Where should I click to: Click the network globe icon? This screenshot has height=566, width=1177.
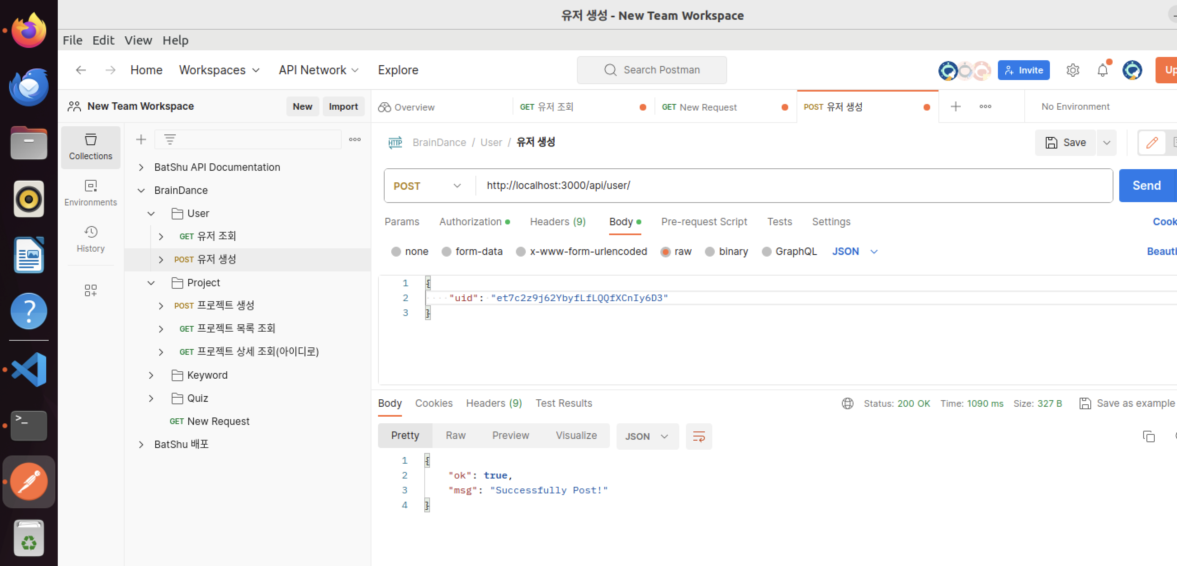tap(848, 403)
